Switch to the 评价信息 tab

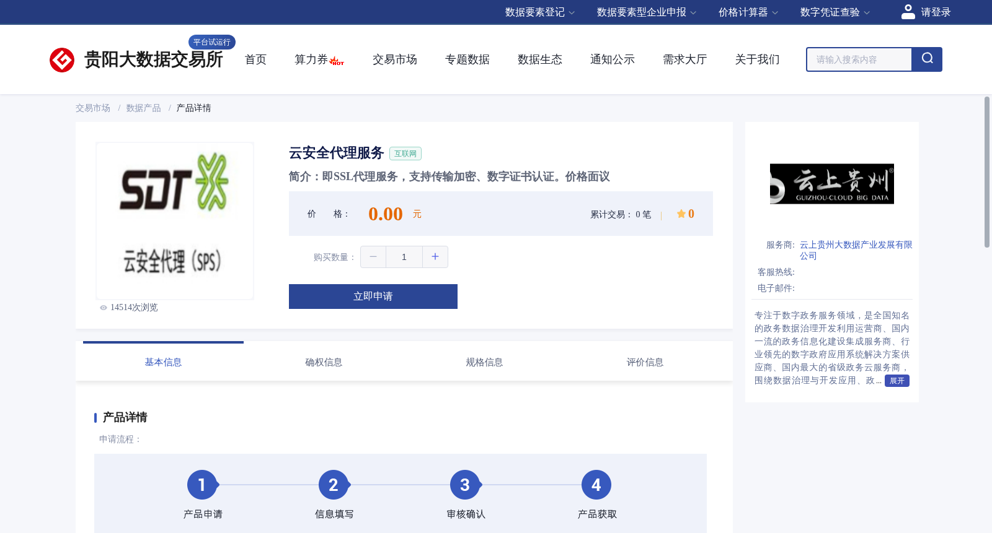[645, 362]
